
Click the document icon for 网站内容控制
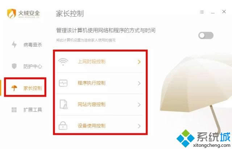(x=64, y=104)
